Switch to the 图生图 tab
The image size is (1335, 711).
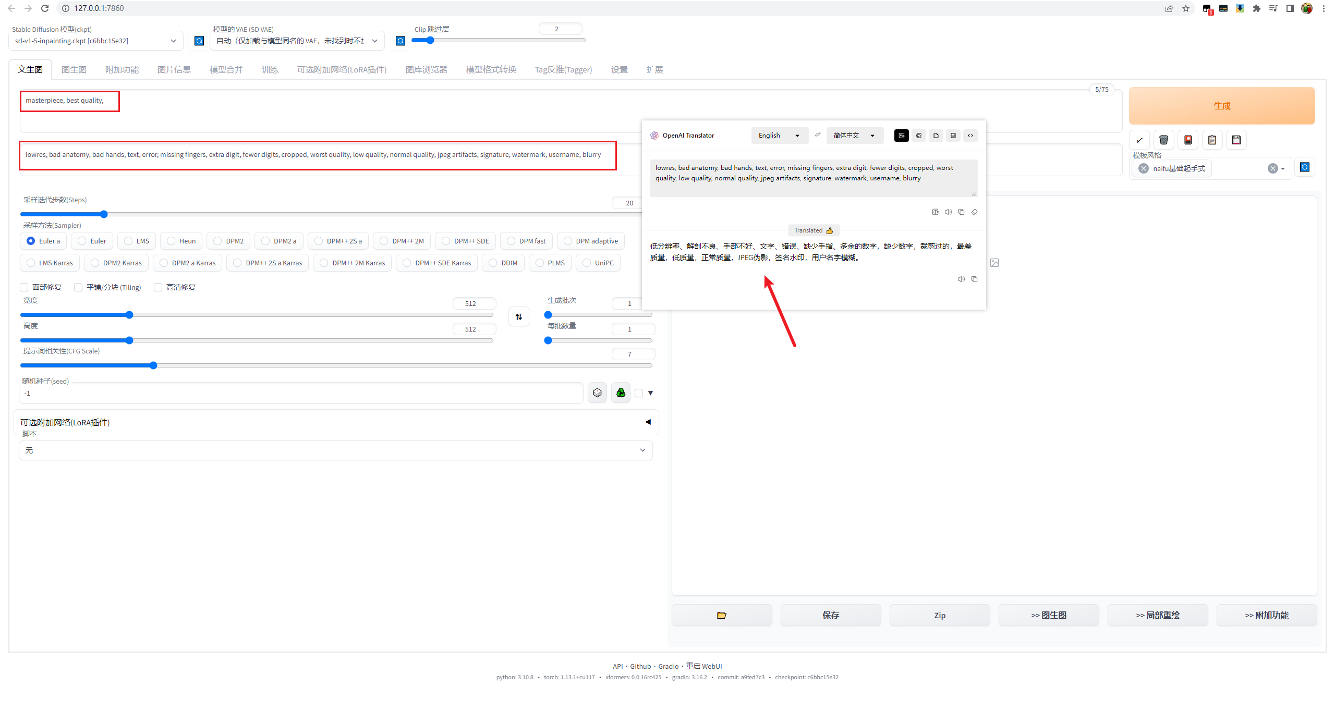point(74,70)
